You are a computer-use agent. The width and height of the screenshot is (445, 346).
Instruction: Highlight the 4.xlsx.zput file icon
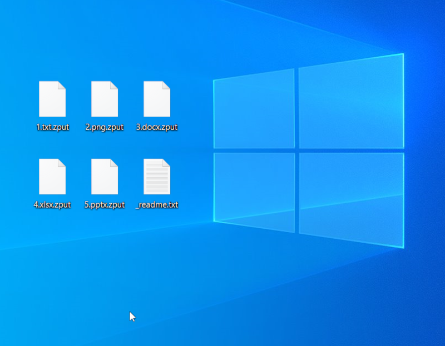52,177
